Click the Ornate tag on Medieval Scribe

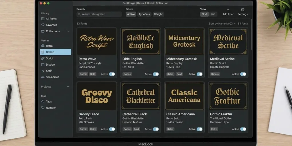tap(215, 74)
